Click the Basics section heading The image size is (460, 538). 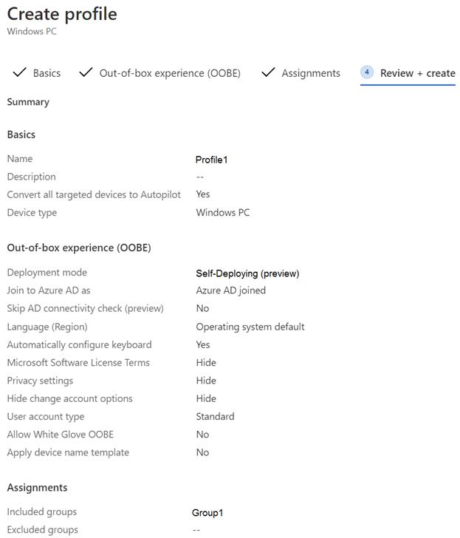(21, 134)
